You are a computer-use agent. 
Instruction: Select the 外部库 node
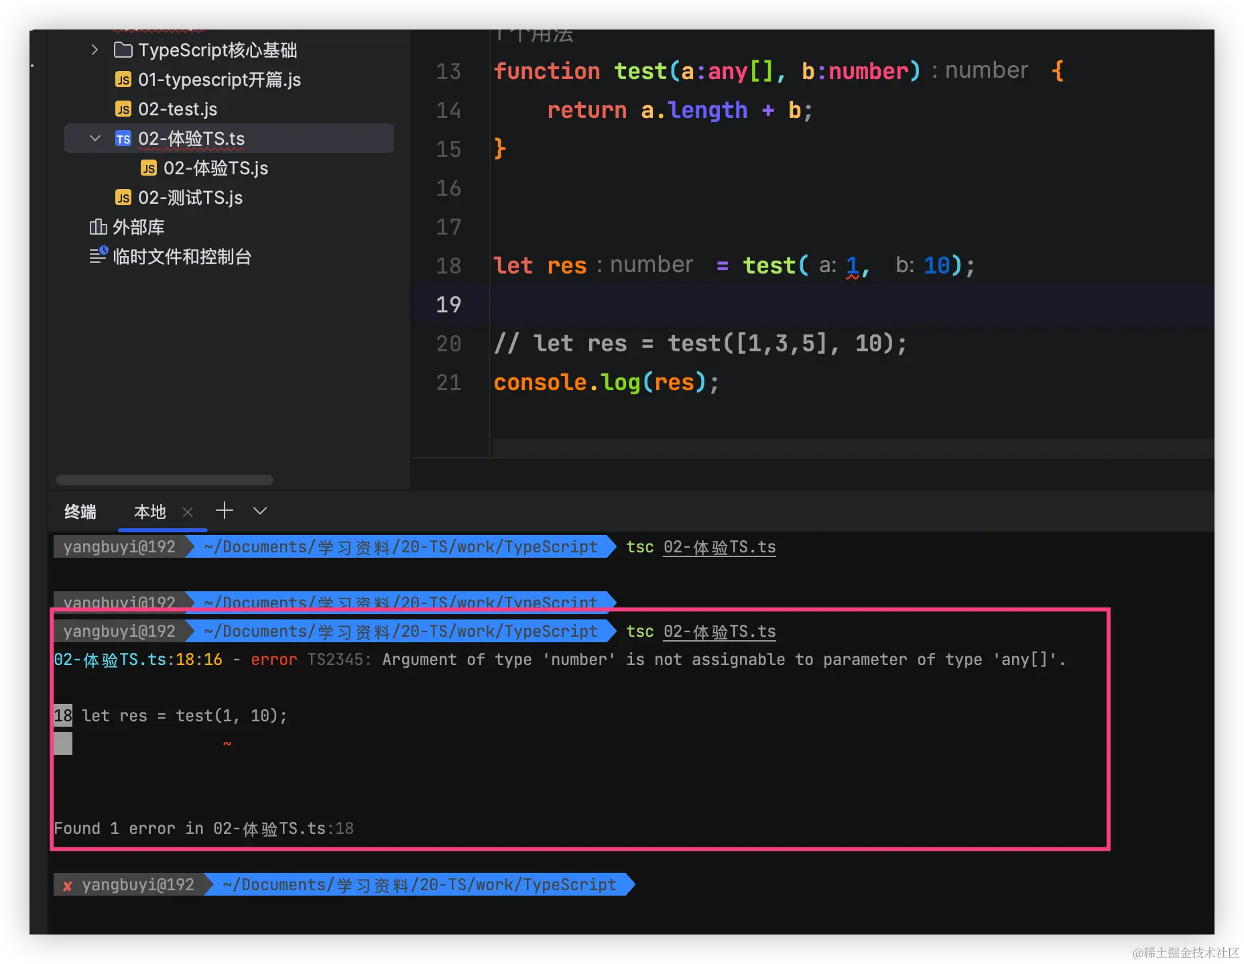pyautogui.click(x=139, y=227)
